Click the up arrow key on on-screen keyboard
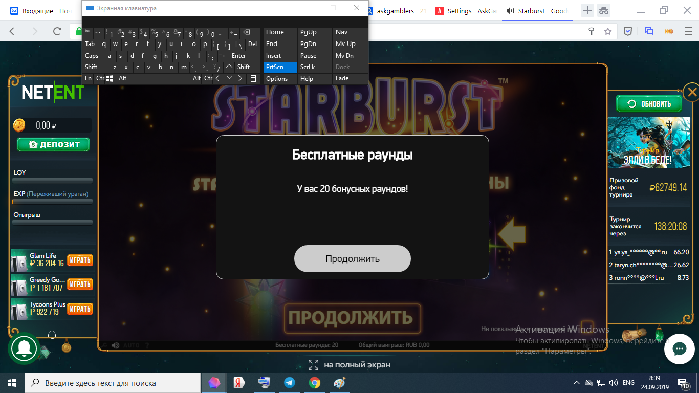Viewport: 699px width, 393px height. (229, 67)
